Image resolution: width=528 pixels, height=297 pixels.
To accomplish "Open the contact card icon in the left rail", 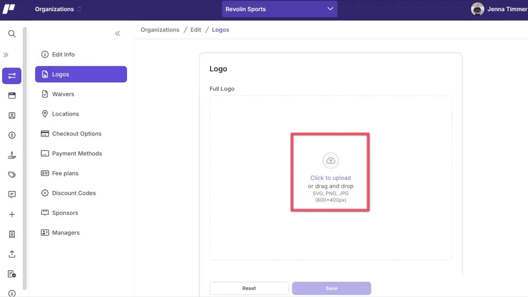I will 12,115.
